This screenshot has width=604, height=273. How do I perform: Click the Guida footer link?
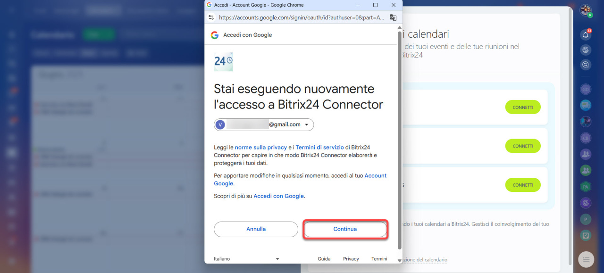pos(324,259)
